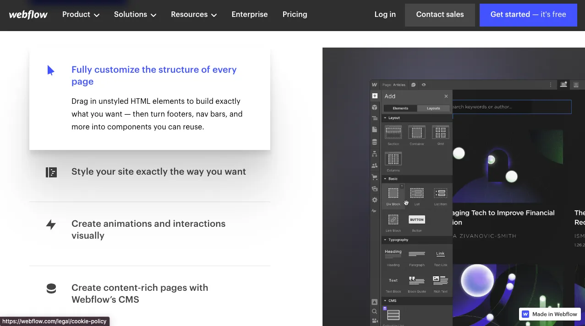Collapse the Typography section in the Add panel
The height and width of the screenshot is (326, 585).
pyautogui.click(x=417, y=240)
